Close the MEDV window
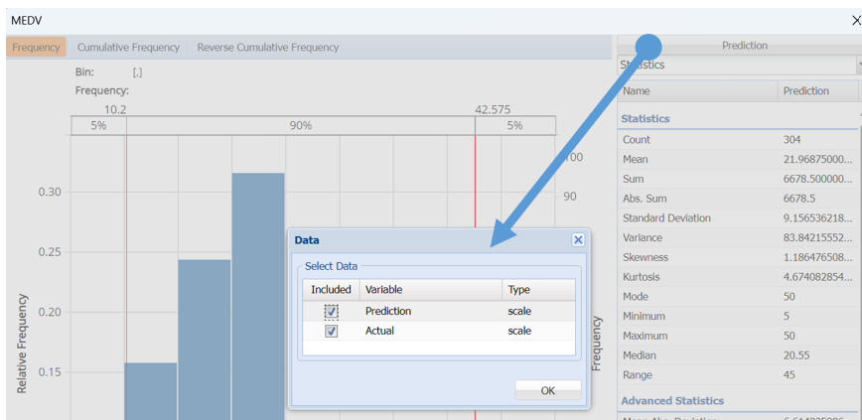 [855, 20]
